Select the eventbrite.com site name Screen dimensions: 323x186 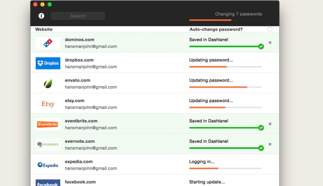(81, 121)
